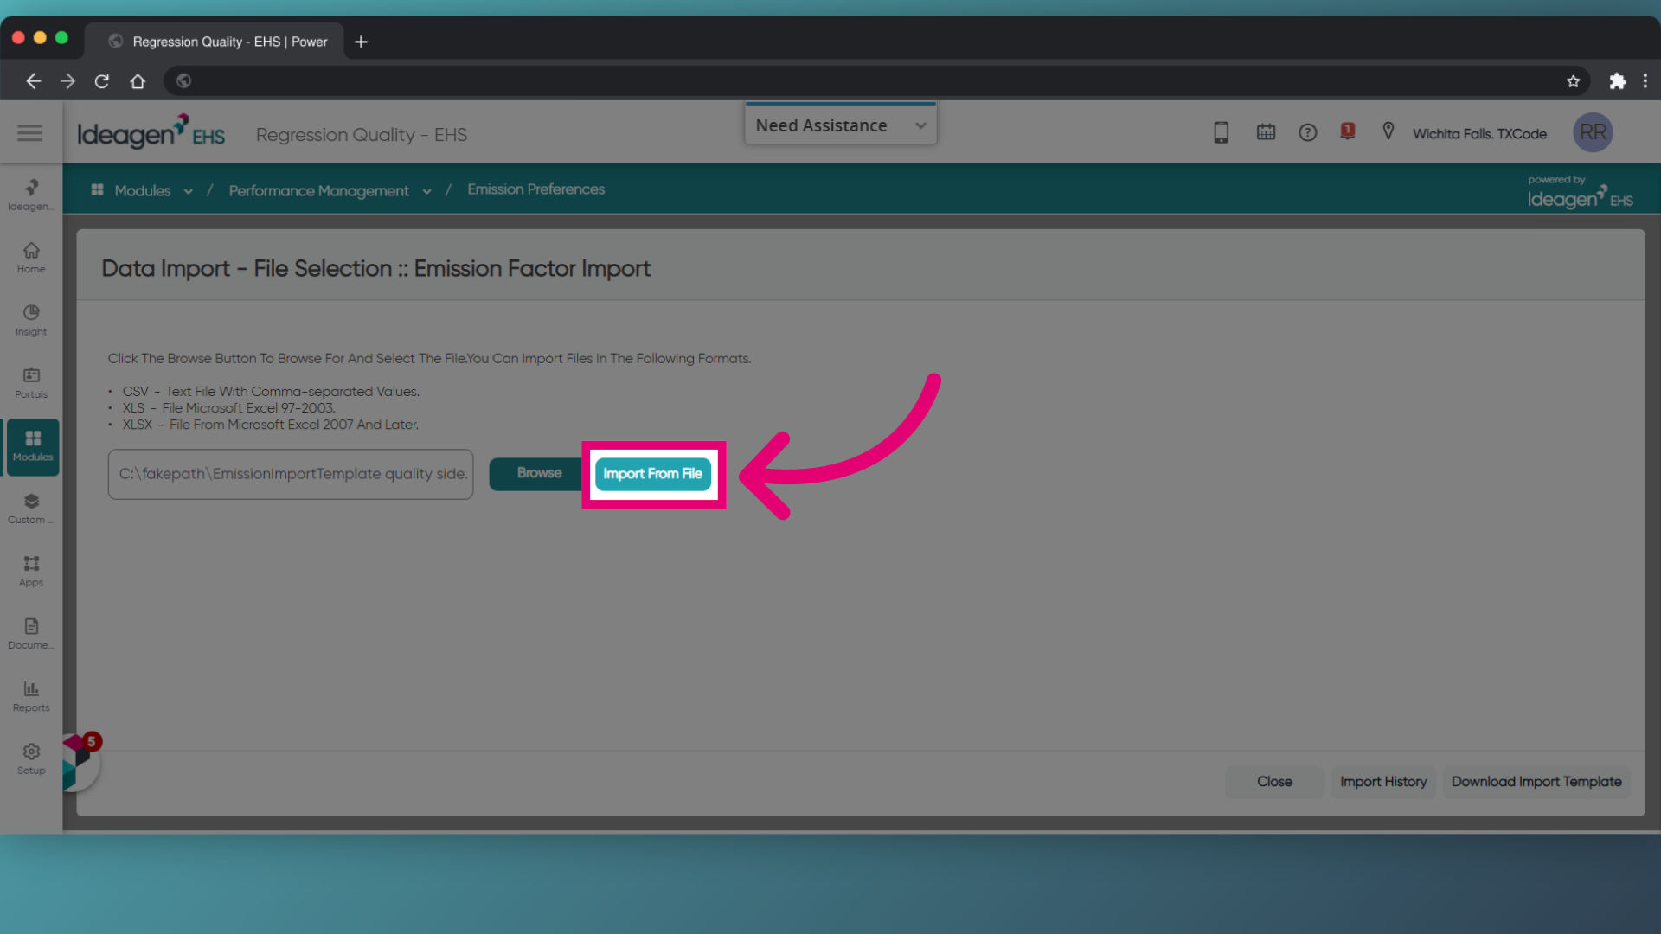The width and height of the screenshot is (1661, 934).
Task: Open Insight in the sidebar
Action: coord(31,320)
